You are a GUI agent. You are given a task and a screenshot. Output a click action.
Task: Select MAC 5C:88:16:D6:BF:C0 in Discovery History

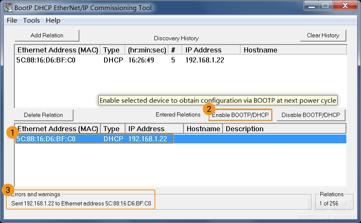click(x=46, y=60)
